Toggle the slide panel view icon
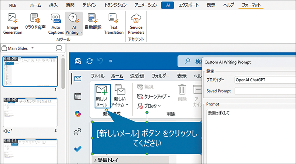 [x=58, y=48]
